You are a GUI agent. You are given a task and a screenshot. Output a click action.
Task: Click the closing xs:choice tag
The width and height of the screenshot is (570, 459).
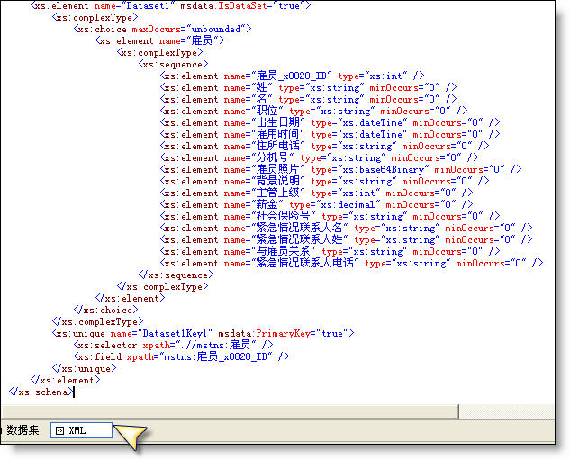(x=105, y=310)
